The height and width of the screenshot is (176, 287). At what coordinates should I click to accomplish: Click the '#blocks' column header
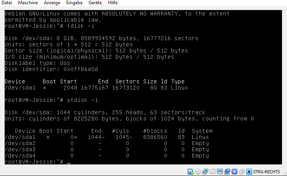[155, 131]
